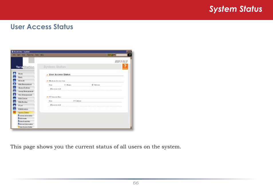Viewport: 273px width, 189px height.
Task: Open the Home link
Action: [x=21, y=73]
